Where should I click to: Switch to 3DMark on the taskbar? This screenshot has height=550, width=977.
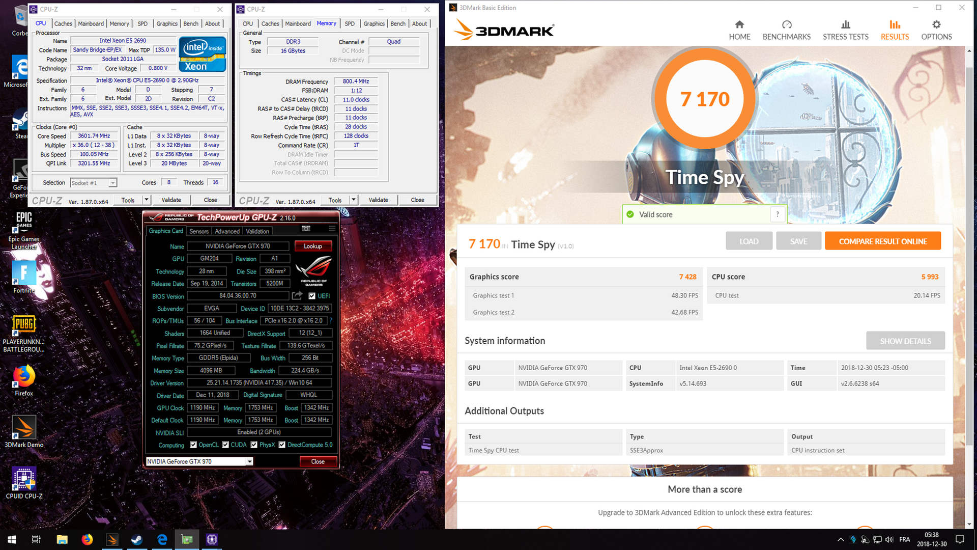(x=112, y=539)
